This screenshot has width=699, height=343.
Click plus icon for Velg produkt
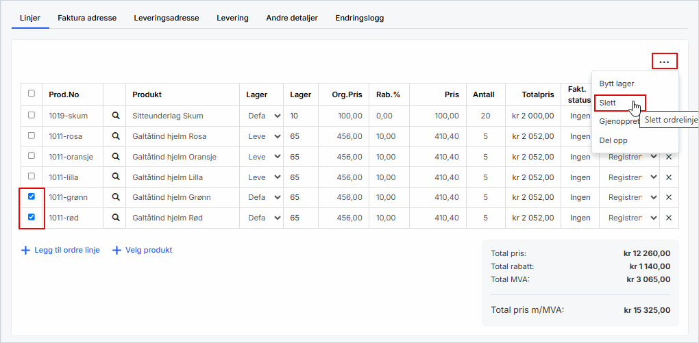[x=116, y=251]
